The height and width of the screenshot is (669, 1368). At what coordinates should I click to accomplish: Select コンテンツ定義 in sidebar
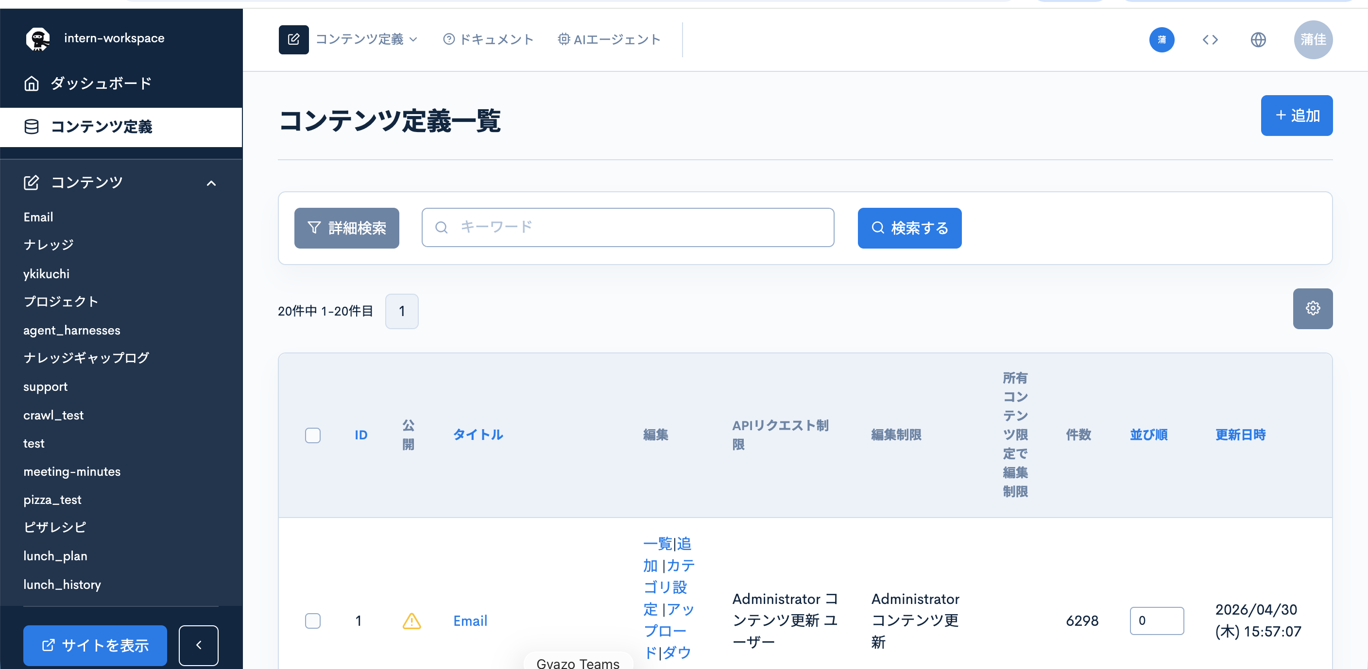click(121, 127)
